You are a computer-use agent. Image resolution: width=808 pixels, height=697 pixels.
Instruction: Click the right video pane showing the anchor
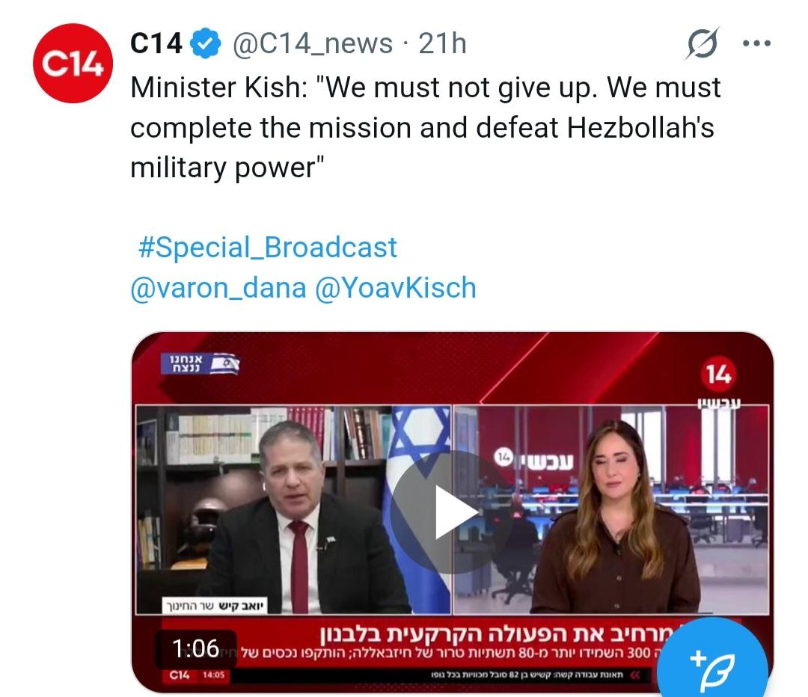(611, 510)
